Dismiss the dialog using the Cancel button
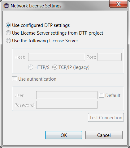 pyautogui.click(x=104, y=135)
